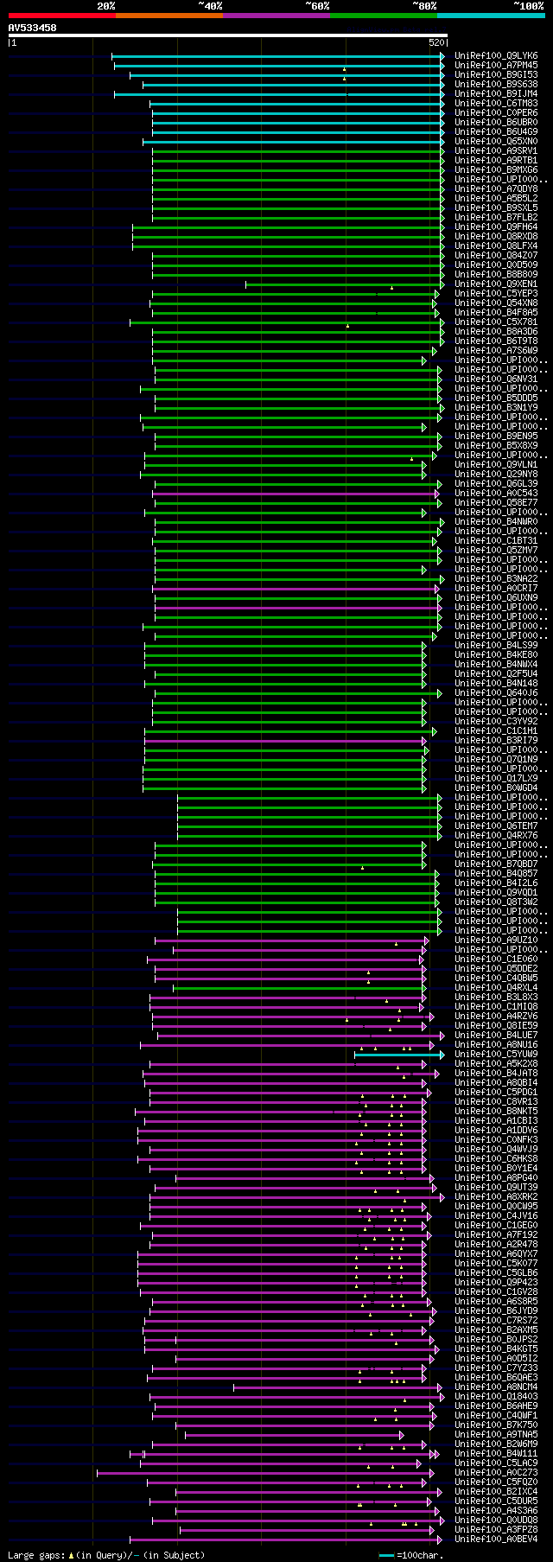Open hit UniRef100_Q9FH64

pyautogui.click(x=496, y=227)
